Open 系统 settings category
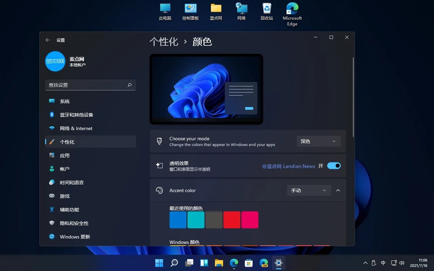The image size is (434, 271). [91, 101]
